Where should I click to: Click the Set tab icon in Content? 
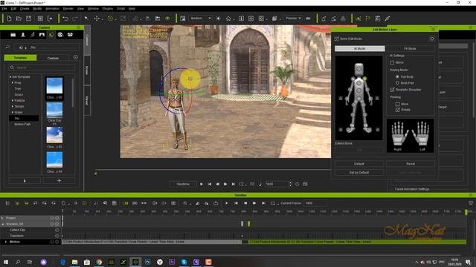[x=51, y=35]
